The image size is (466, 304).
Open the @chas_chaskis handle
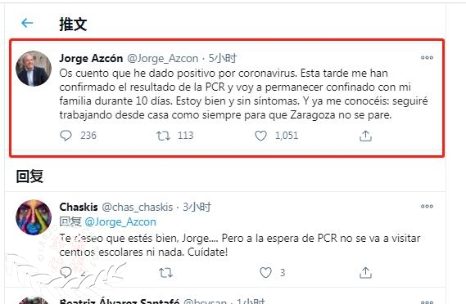[138, 207]
